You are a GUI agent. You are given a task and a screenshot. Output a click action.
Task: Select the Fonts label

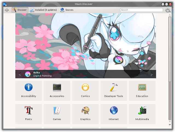point(28,119)
